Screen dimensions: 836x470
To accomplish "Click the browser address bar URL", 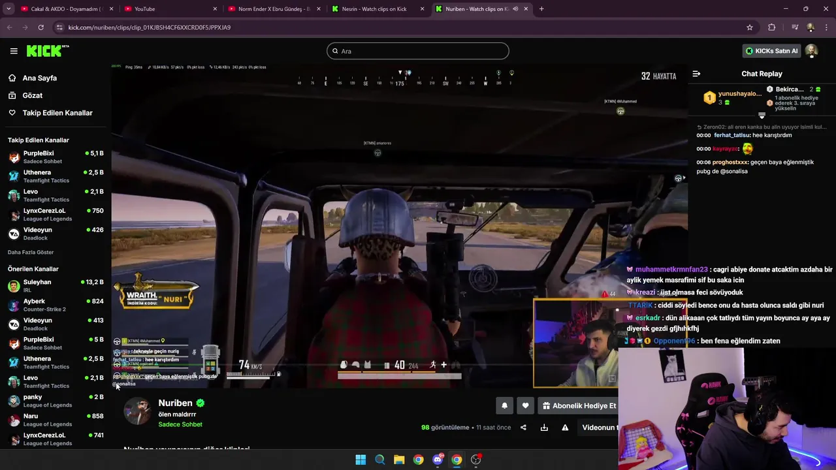I will [x=150, y=27].
